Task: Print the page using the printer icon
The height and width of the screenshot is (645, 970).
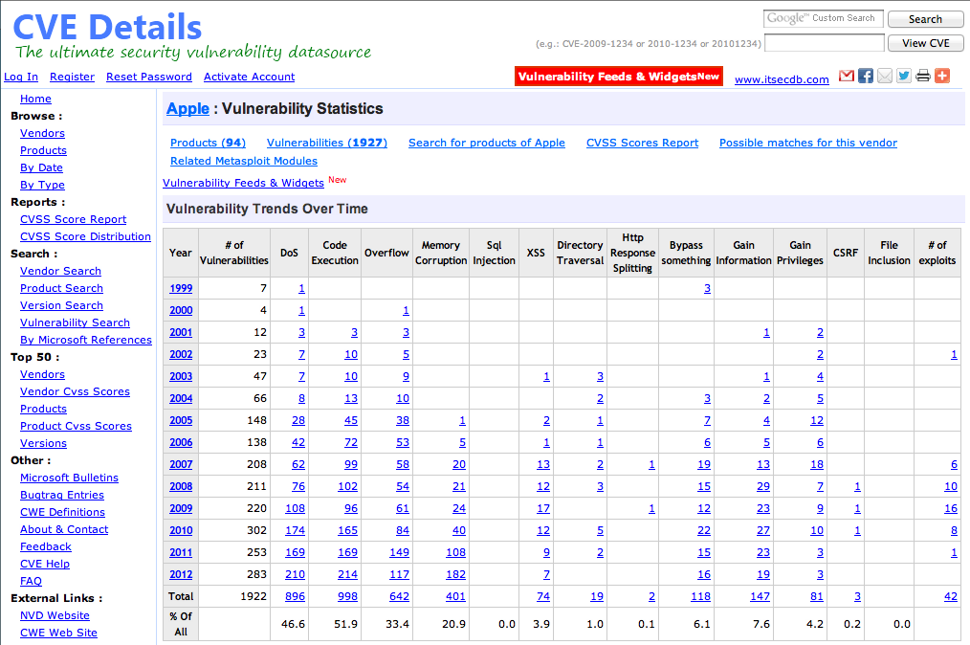Action: pos(923,77)
